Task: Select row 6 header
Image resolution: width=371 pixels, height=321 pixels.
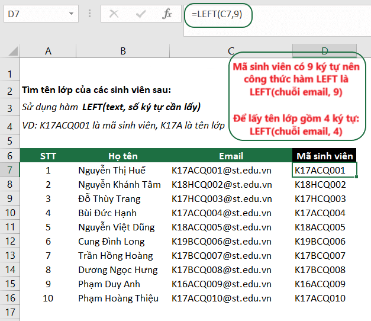Action: click(x=9, y=156)
